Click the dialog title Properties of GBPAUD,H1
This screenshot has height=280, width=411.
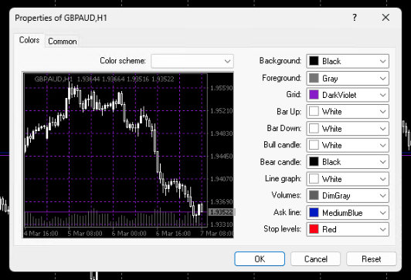click(61, 18)
